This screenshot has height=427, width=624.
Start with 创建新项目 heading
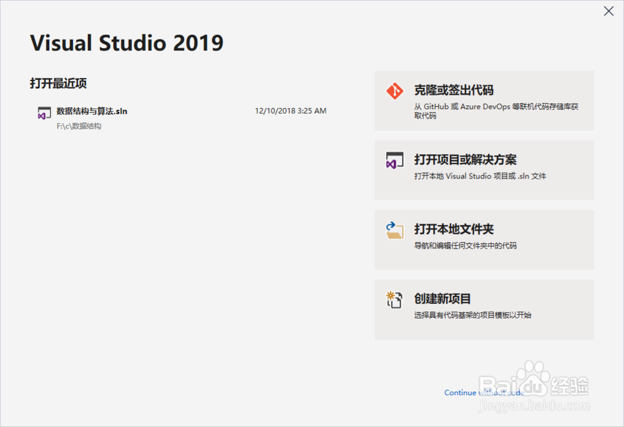442,299
